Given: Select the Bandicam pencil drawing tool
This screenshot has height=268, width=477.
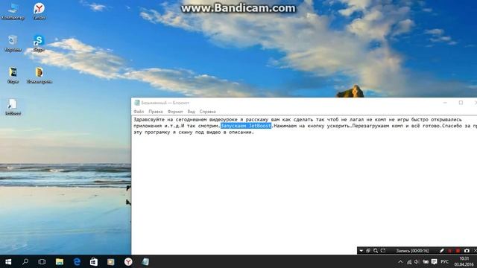Looking at the screenshot, I should pos(442,251).
